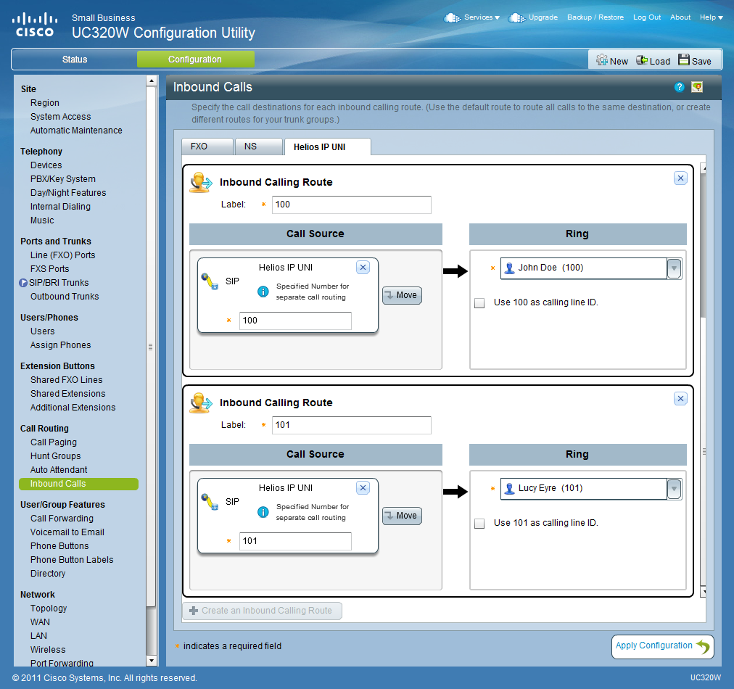This screenshot has height=689, width=734.
Task: Open the Lucy Eyre (101) ring dropdown
Action: [x=674, y=489]
